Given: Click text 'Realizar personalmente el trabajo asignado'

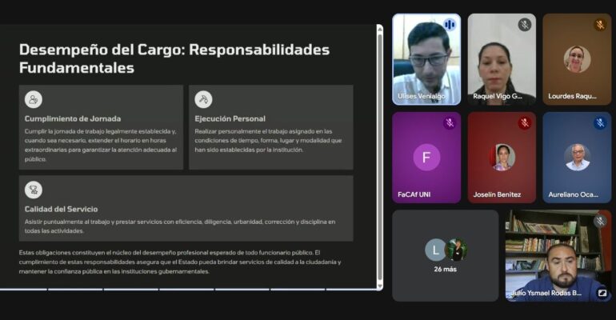Looking at the screenshot, I should pyautogui.click(x=268, y=141).
